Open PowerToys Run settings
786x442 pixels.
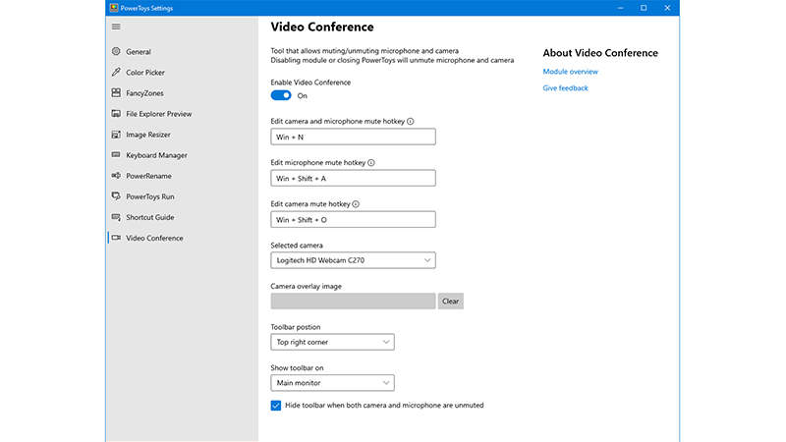tap(150, 196)
